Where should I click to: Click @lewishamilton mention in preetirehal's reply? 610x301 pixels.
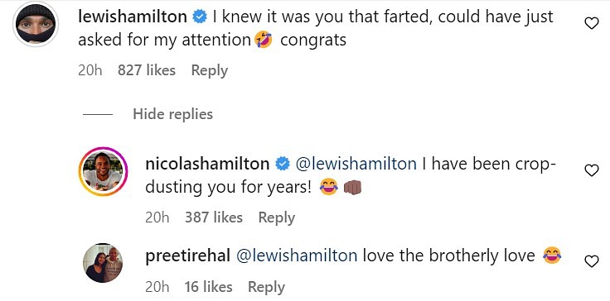click(x=297, y=256)
